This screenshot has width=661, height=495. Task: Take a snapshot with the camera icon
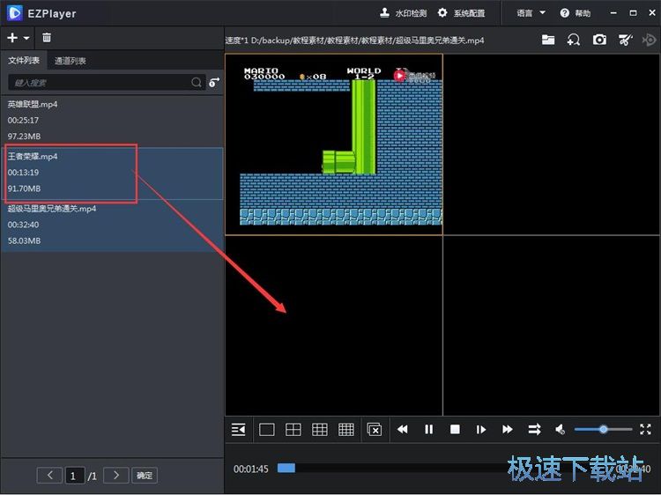[x=599, y=40]
